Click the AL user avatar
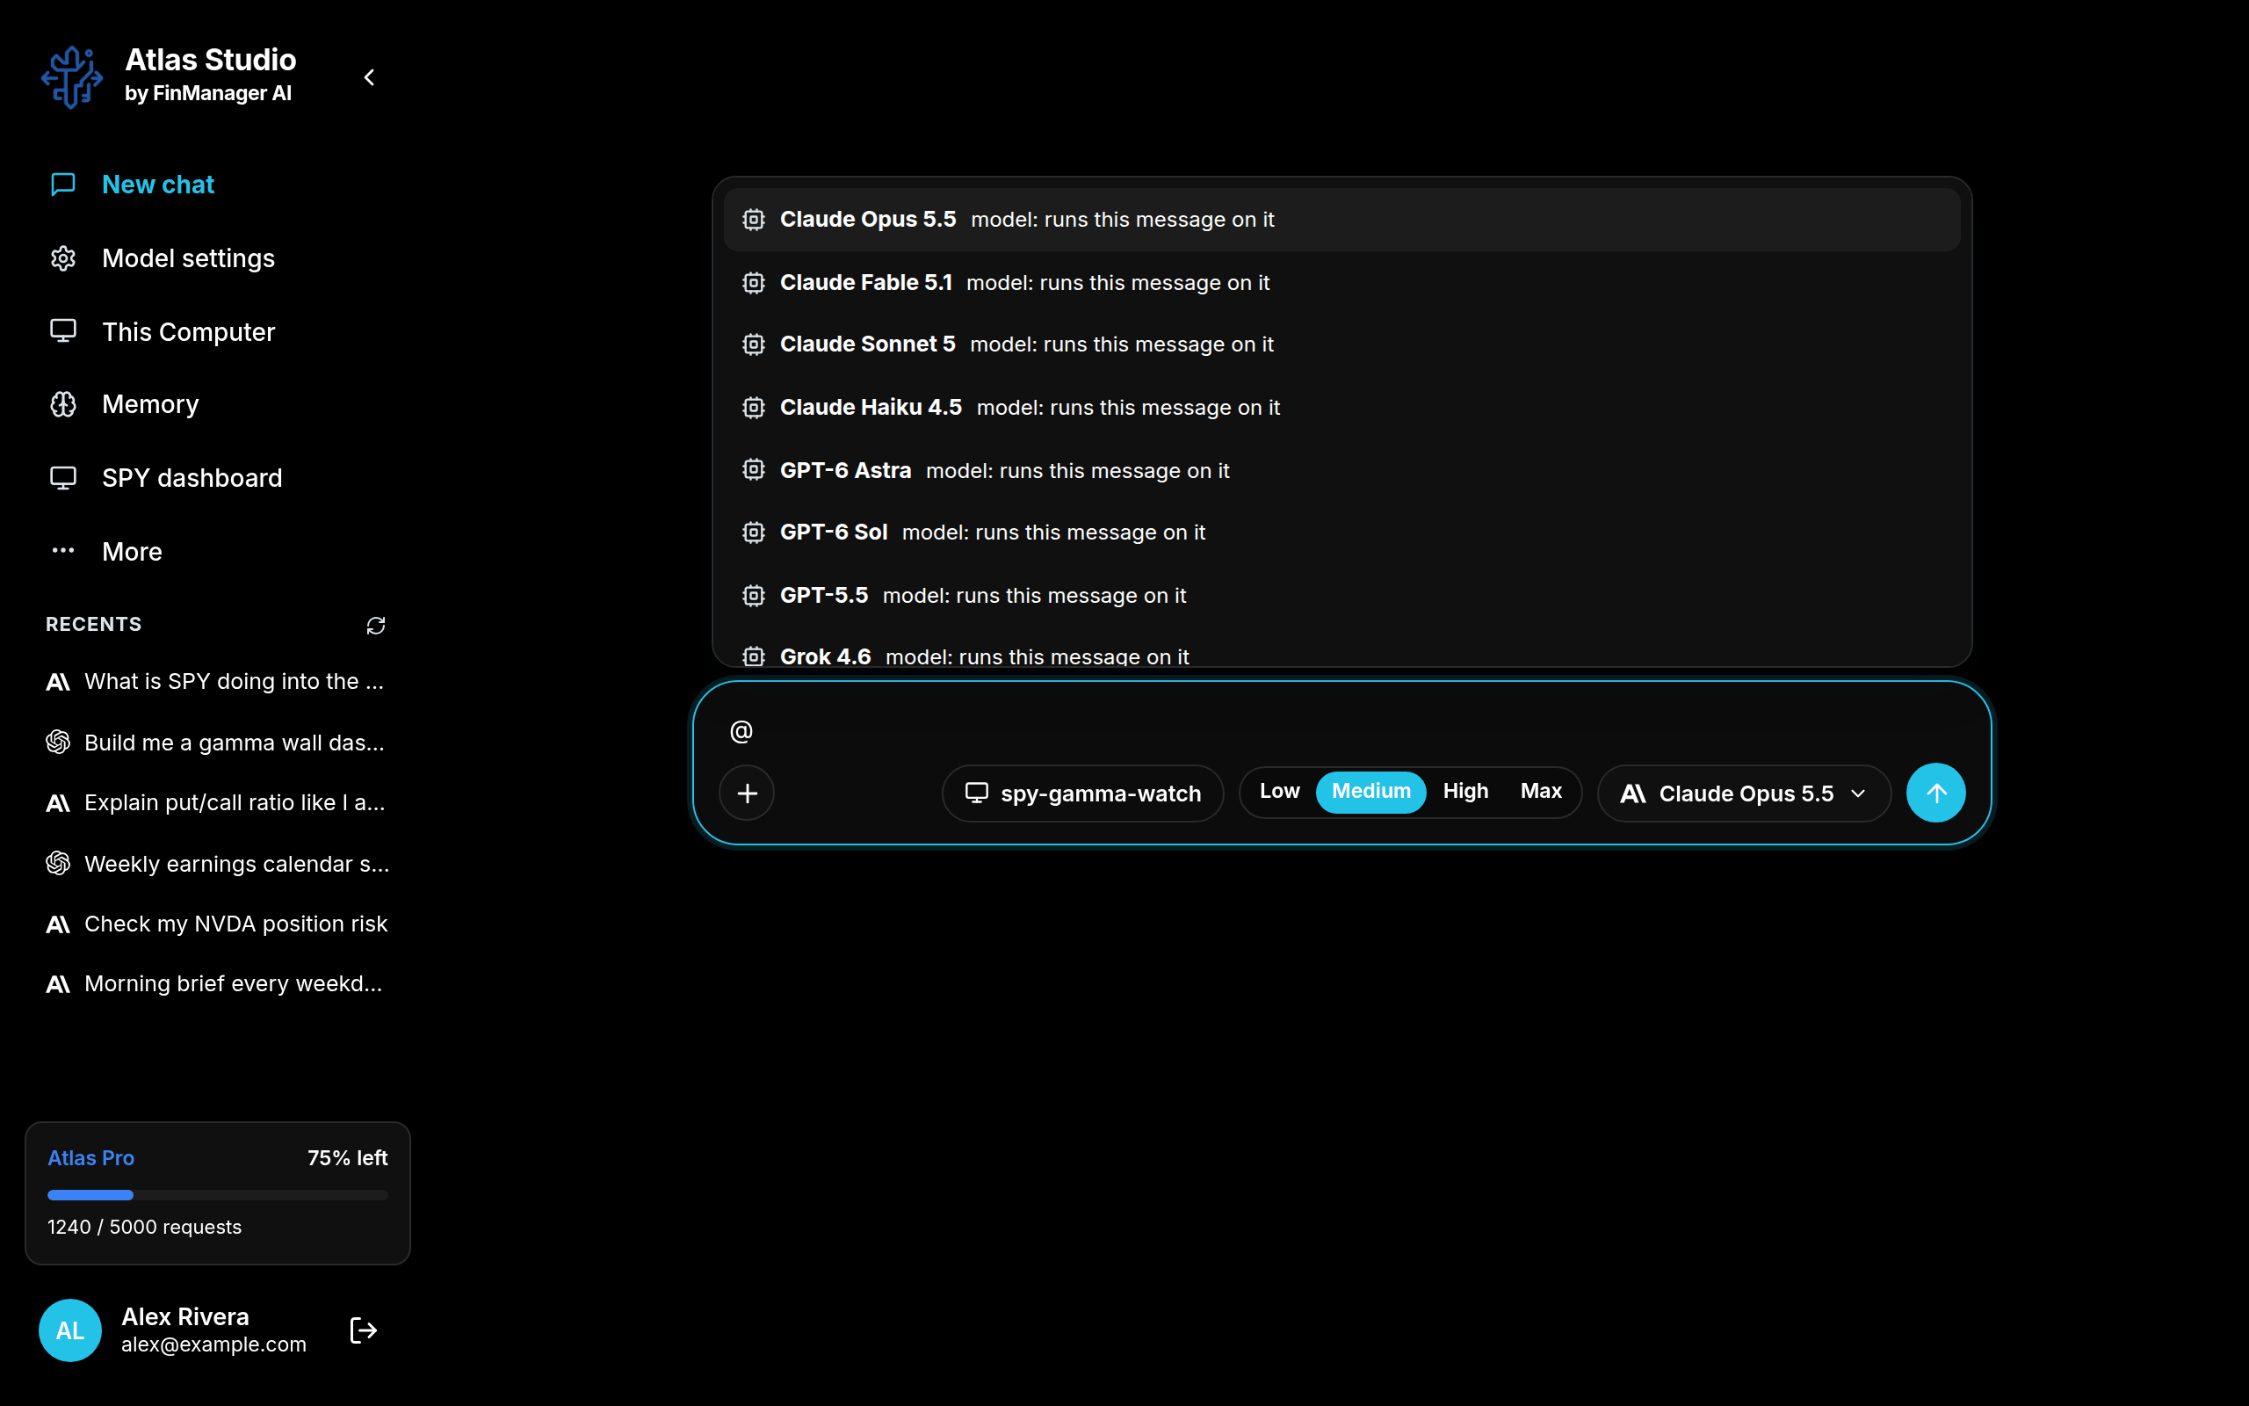 (x=69, y=1330)
